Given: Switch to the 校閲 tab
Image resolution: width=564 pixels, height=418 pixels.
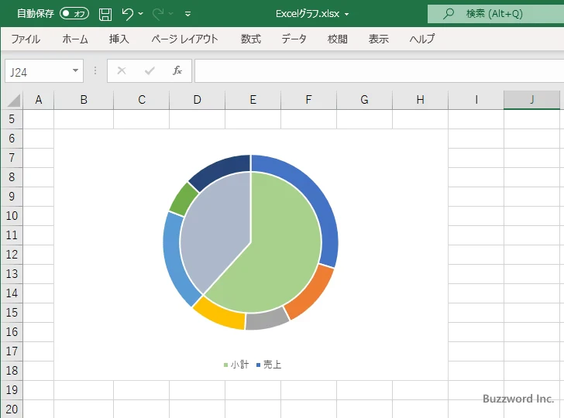Looking at the screenshot, I should (338, 39).
